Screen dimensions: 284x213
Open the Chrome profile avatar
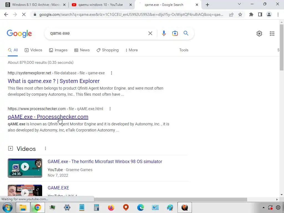pos(269,14)
